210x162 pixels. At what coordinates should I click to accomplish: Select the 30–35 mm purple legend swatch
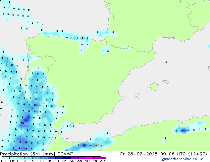tap(74, 158)
